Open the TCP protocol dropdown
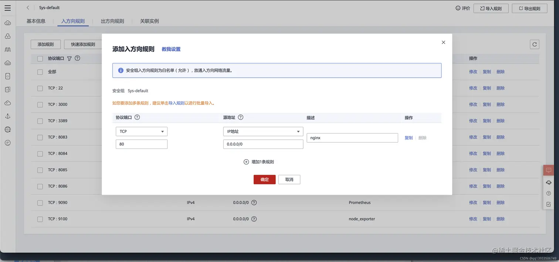Screen dimensions: 559x262 click(142, 132)
